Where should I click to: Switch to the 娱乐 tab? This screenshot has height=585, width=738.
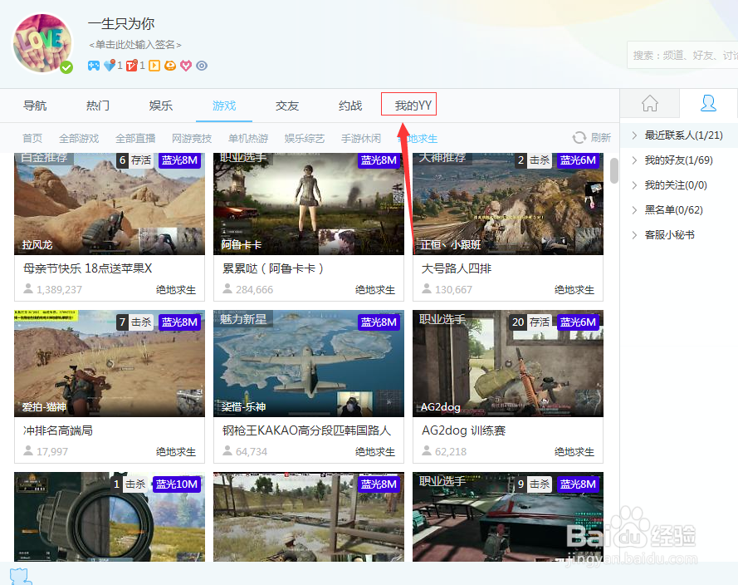tap(161, 106)
